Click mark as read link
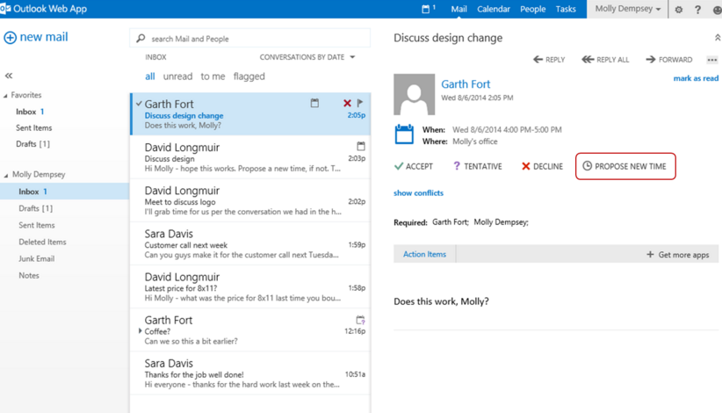The height and width of the screenshot is (413, 722). point(696,78)
